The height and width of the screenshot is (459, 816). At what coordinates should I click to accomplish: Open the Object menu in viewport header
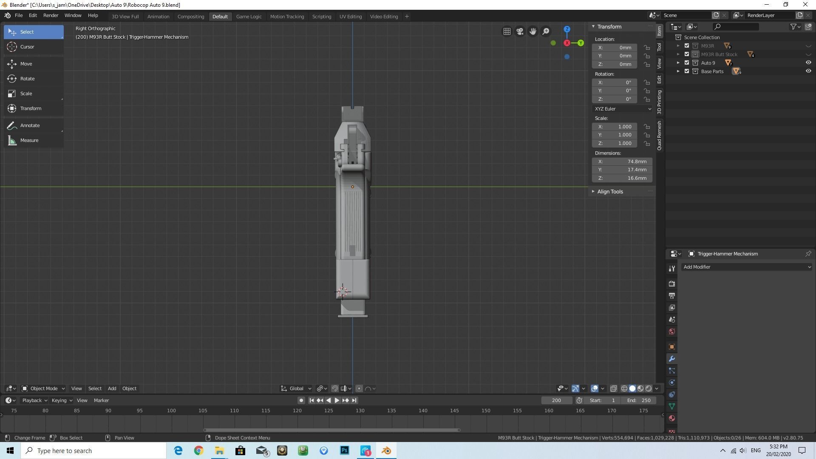[129, 388]
